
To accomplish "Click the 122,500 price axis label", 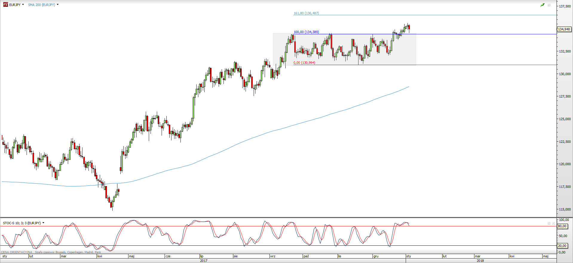I will click(x=565, y=142).
